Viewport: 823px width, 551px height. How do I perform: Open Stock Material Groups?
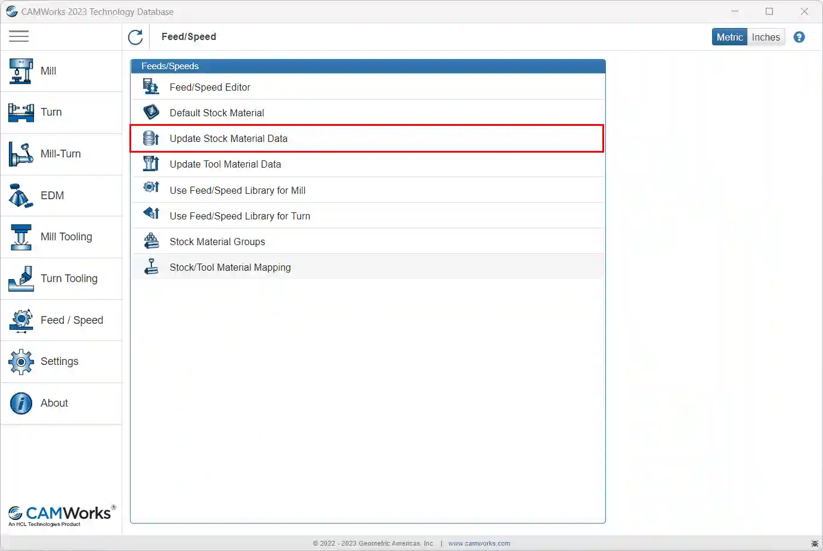click(367, 242)
